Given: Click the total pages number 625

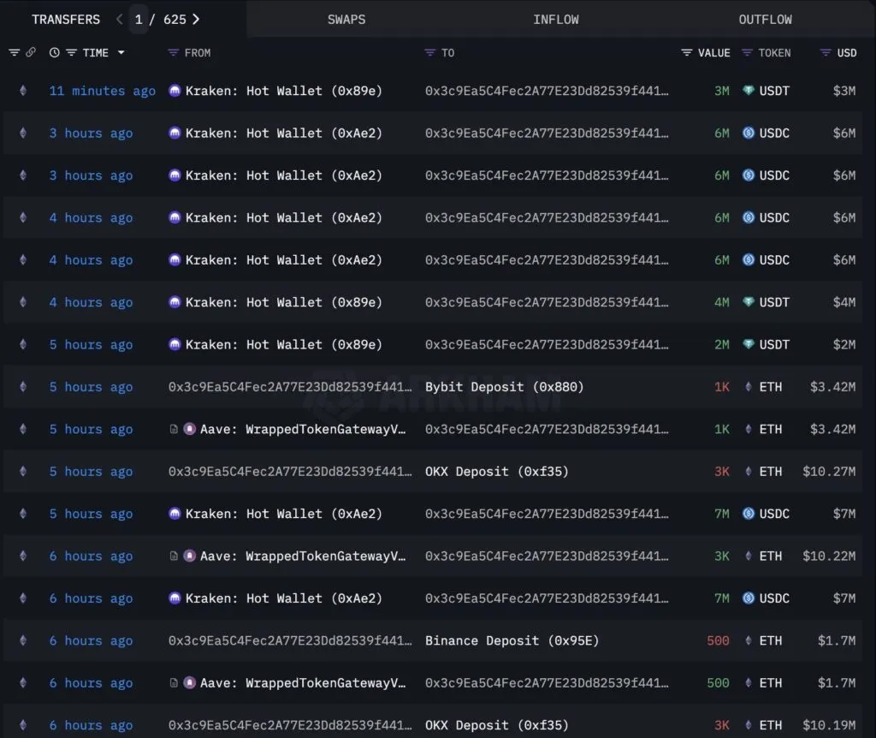Looking at the screenshot, I should pyautogui.click(x=175, y=20).
